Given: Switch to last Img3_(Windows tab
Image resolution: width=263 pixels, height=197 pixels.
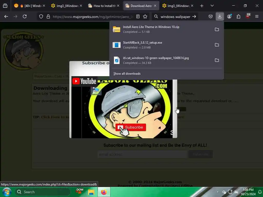Looking at the screenshot, I should tap(177, 6).
